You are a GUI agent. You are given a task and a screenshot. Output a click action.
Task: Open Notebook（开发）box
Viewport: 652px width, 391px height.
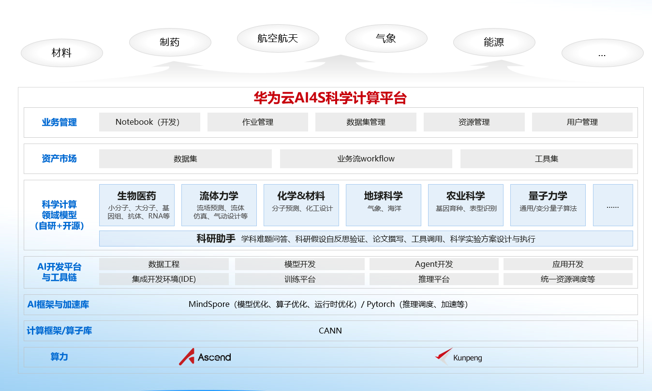pos(149,122)
